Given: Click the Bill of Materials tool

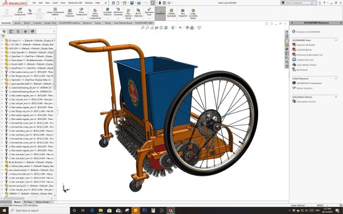Looking at the screenshot, I should pyautogui.click(x=138, y=13).
